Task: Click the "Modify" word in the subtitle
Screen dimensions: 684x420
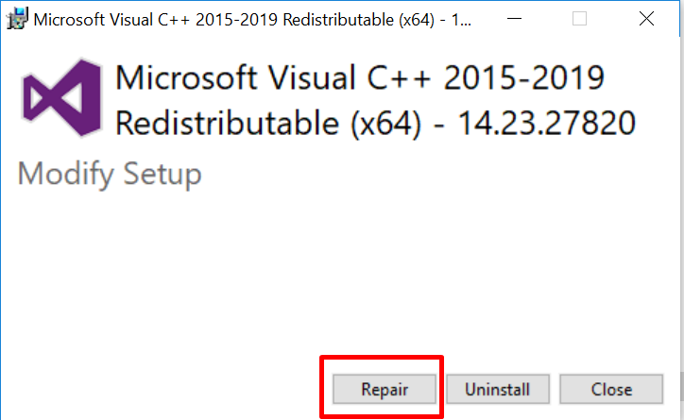Action: click(66, 175)
